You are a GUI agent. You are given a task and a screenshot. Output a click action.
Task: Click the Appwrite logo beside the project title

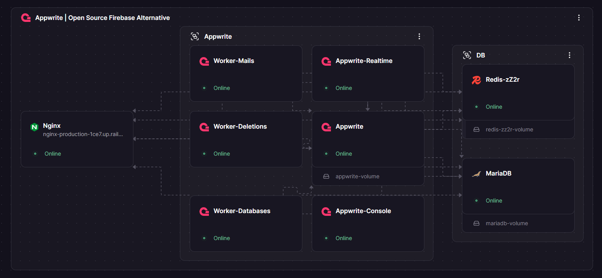[x=26, y=18]
